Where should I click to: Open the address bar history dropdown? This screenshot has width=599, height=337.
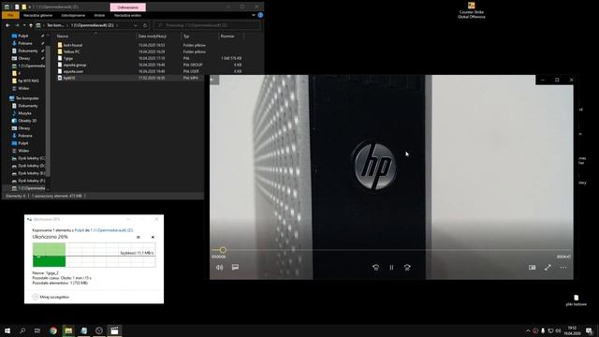point(135,25)
